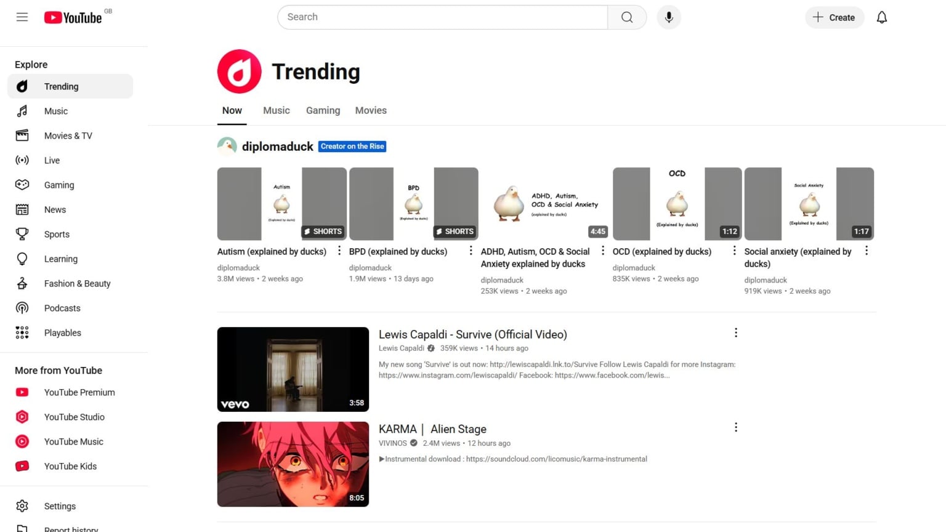Screen dimensions: 946x532
Task: Select the Movies trending tab
Action: click(370, 110)
